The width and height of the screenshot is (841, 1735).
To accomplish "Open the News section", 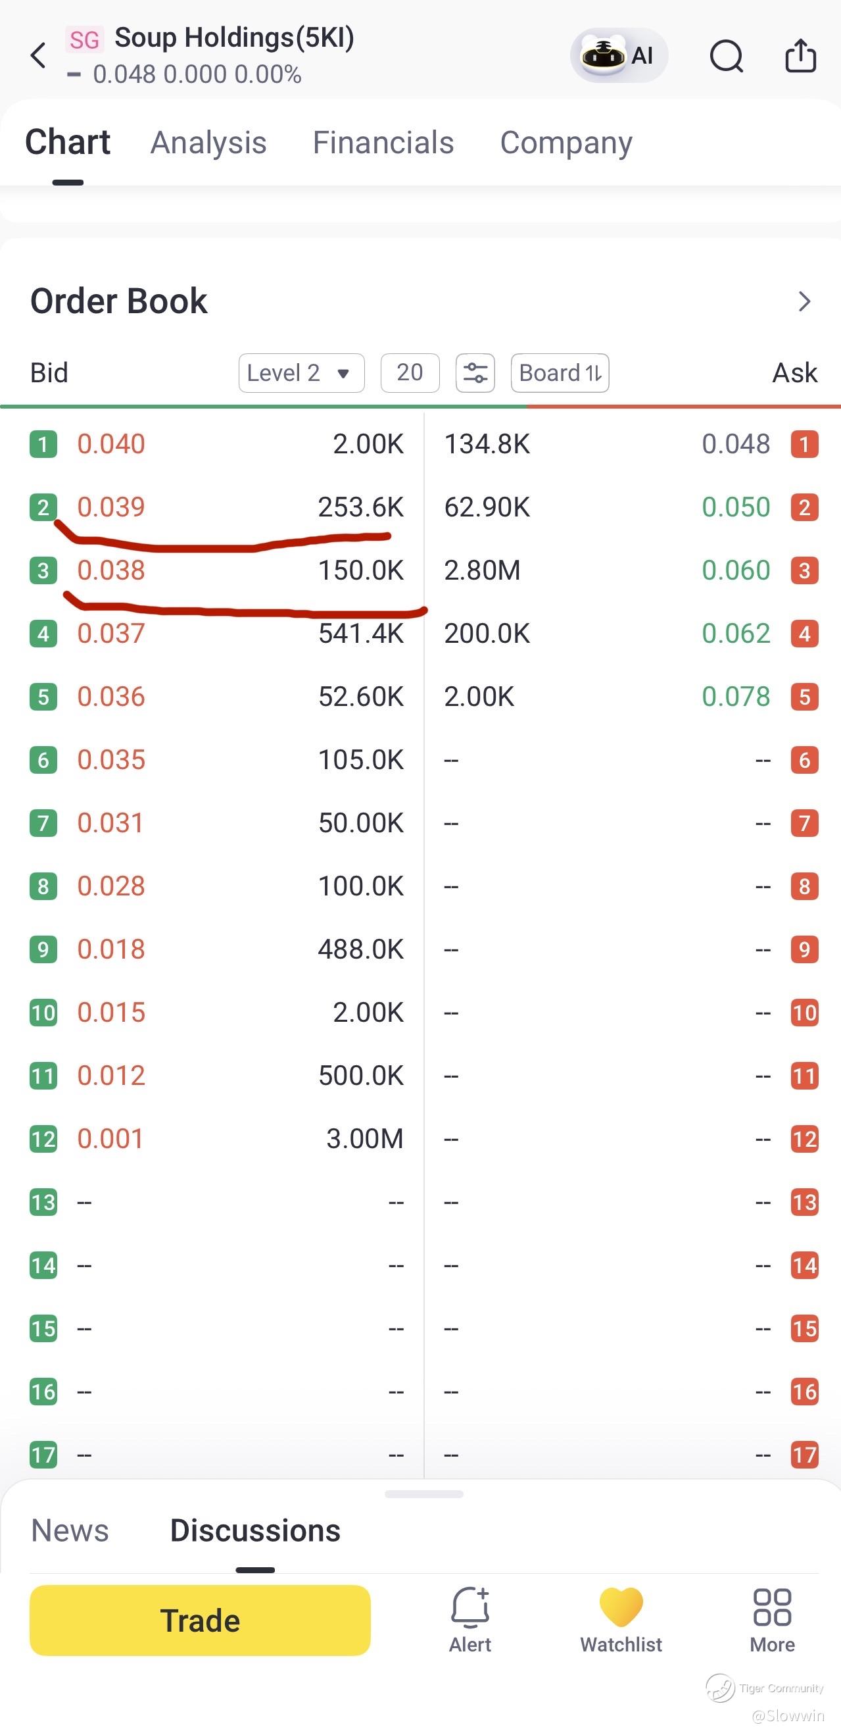I will 70,1530.
